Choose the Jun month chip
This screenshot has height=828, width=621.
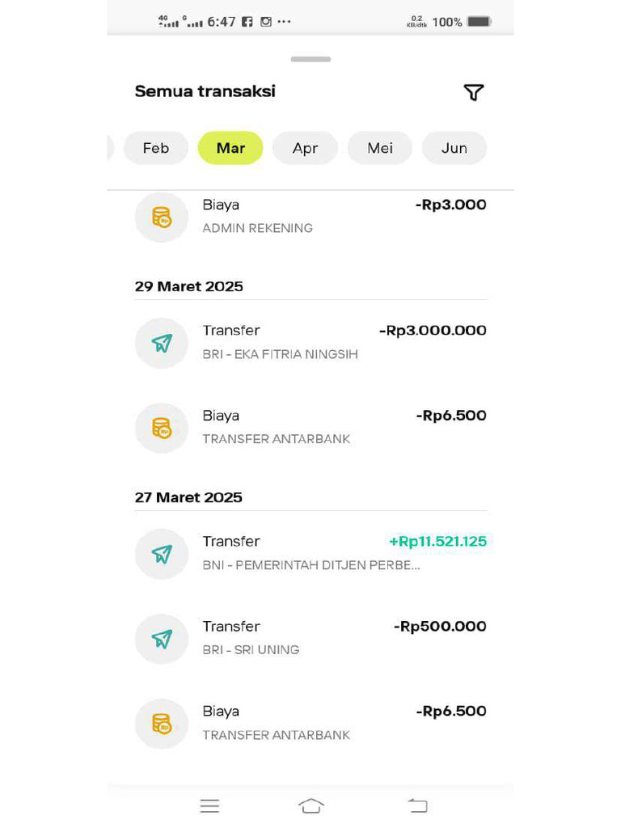coord(454,148)
